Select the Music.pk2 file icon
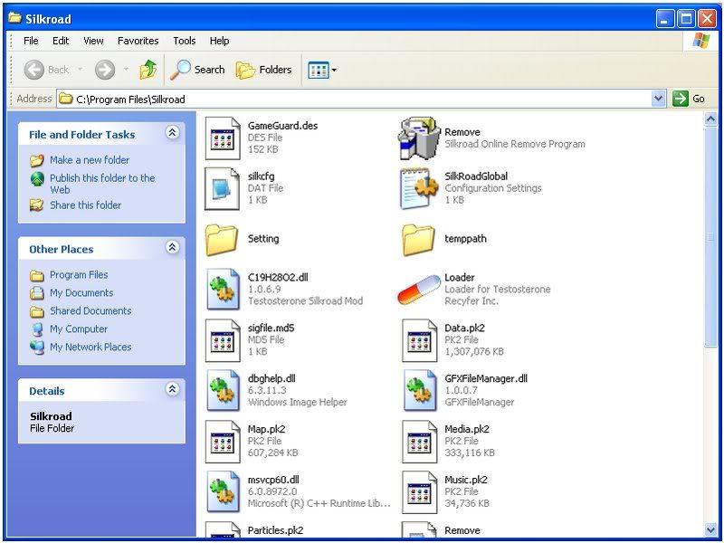The image size is (724, 543). pyautogui.click(x=419, y=491)
